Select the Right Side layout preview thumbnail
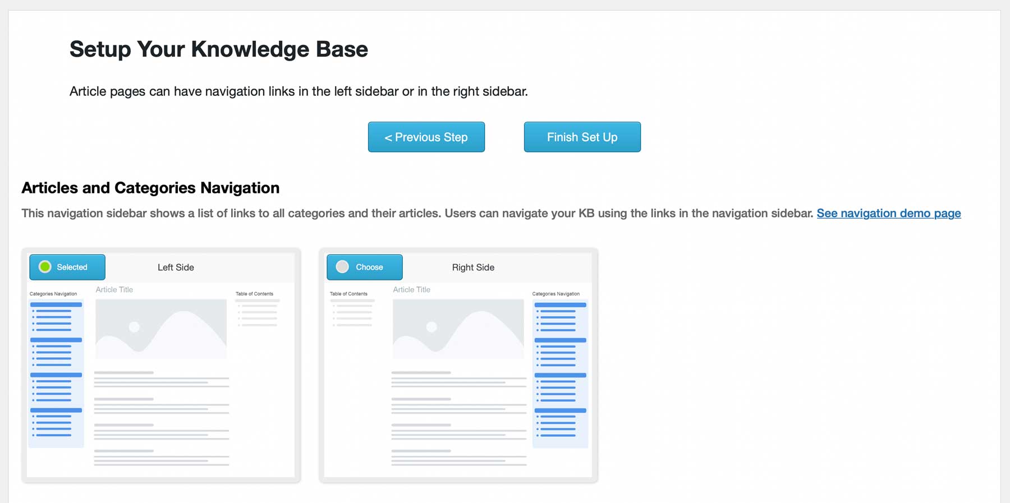Image resolution: width=1010 pixels, height=503 pixels. pyautogui.click(x=458, y=364)
